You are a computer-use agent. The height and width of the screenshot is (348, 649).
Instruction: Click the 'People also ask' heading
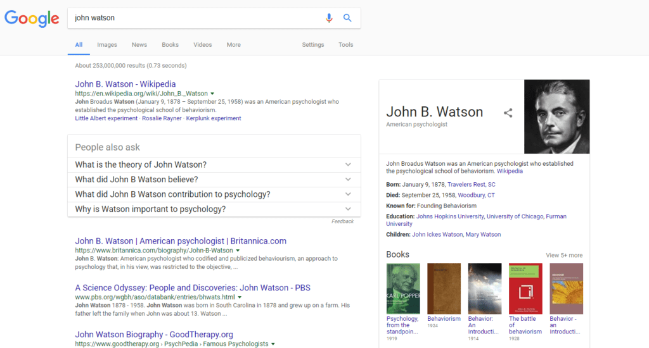tap(108, 147)
